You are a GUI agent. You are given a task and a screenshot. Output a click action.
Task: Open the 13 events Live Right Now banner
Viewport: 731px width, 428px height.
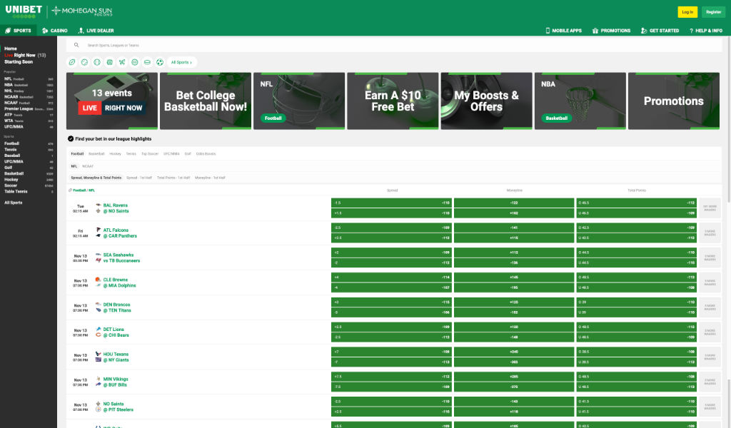[112, 101]
